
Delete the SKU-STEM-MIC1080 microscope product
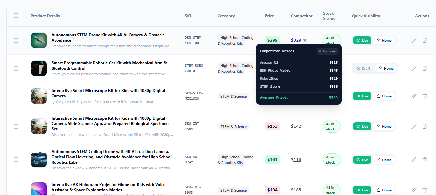[425, 96]
